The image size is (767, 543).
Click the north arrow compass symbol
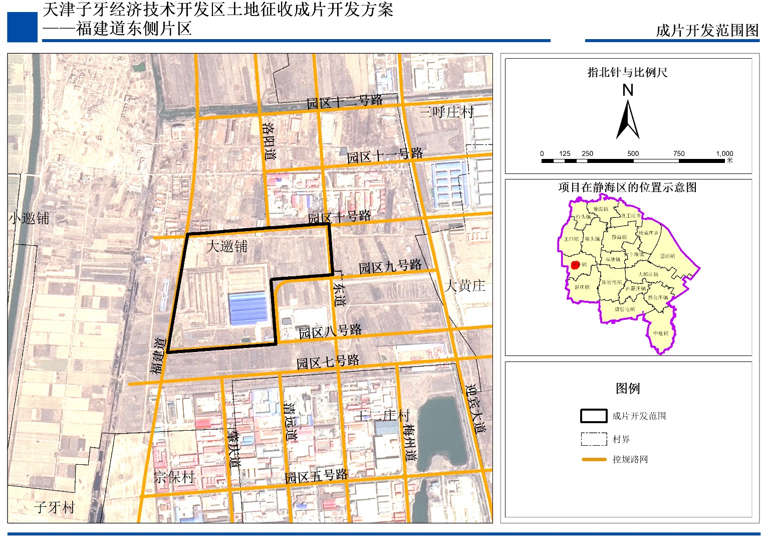click(x=627, y=119)
